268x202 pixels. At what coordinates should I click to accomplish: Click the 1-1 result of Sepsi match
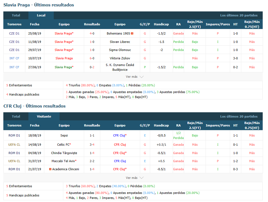(x=92, y=135)
